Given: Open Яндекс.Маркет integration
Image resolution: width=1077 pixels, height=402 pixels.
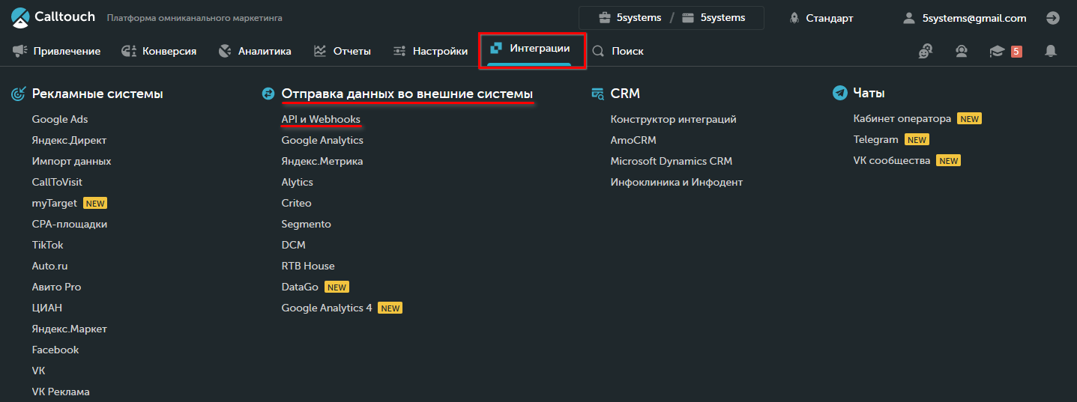Looking at the screenshot, I should (69, 329).
